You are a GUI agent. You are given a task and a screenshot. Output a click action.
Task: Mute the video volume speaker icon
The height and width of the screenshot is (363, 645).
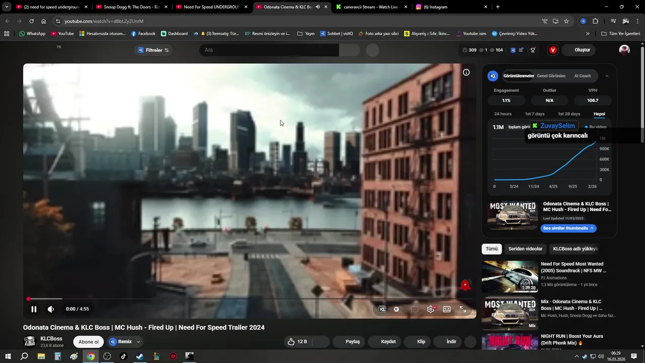pos(51,309)
